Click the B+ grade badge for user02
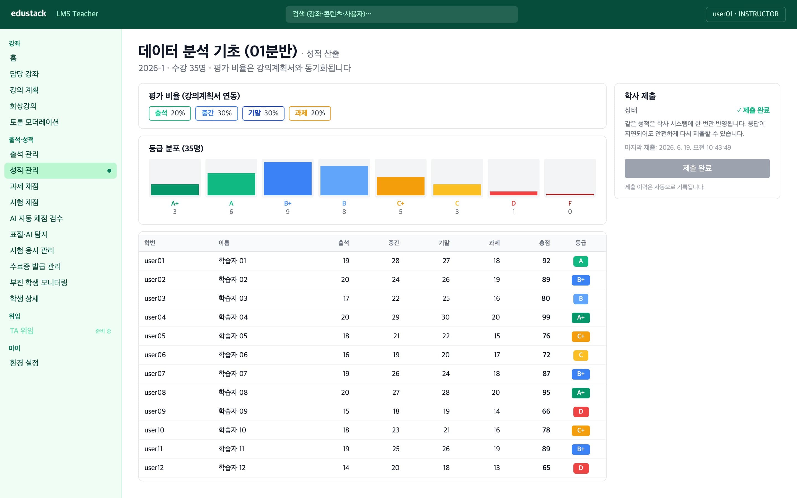797x498 pixels. [581, 280]
